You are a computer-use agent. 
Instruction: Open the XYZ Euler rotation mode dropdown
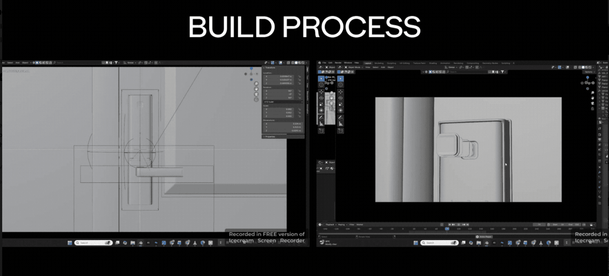283,102
